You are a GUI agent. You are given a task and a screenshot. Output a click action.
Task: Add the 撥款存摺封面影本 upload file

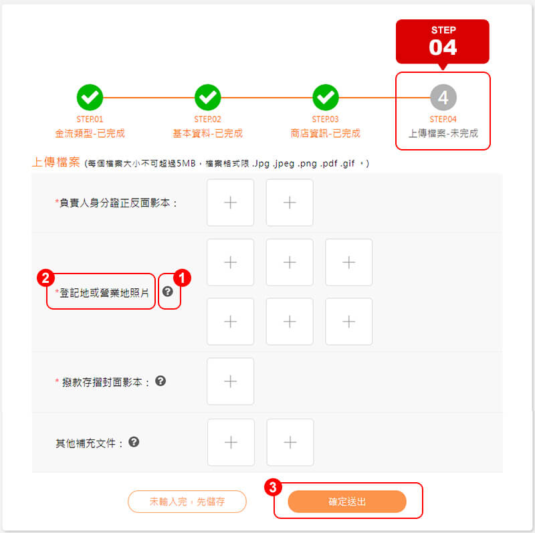(230, 381)
